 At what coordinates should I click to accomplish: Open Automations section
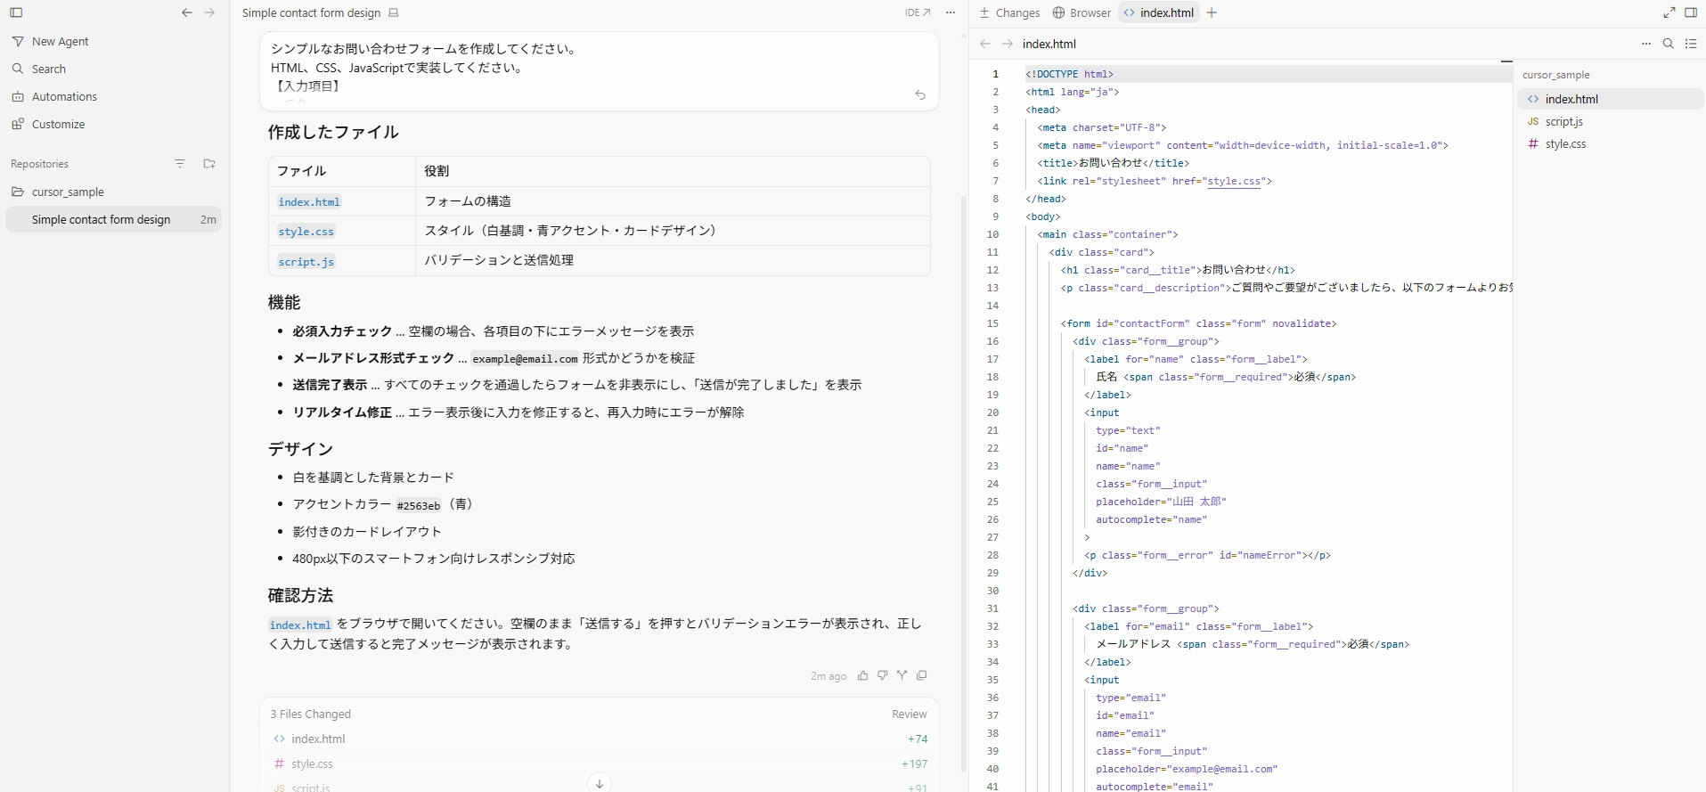[x=64, y=96]
